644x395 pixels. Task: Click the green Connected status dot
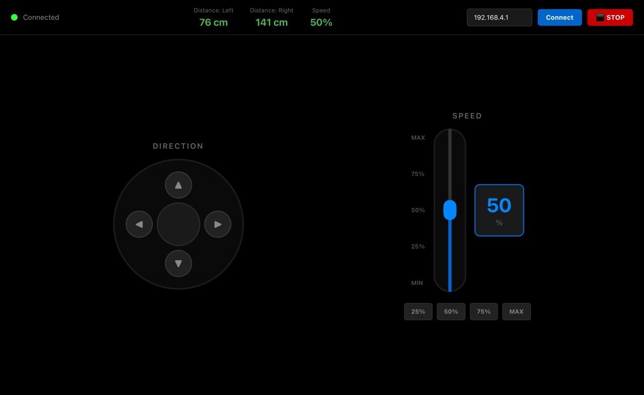14,17
